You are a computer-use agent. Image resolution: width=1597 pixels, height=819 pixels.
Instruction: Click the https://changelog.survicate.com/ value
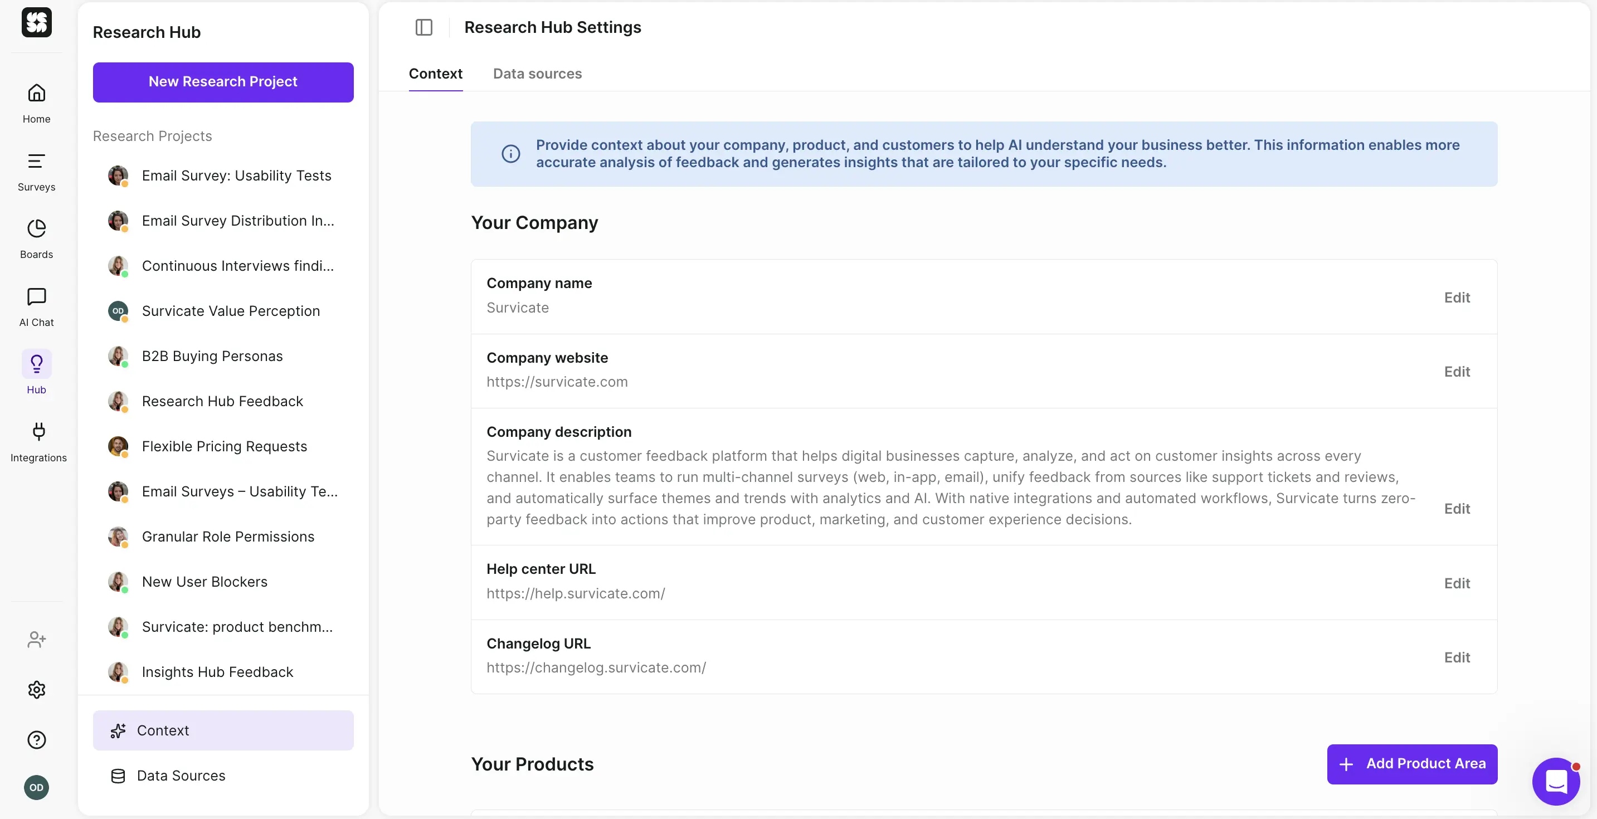[x=596, y=667]
